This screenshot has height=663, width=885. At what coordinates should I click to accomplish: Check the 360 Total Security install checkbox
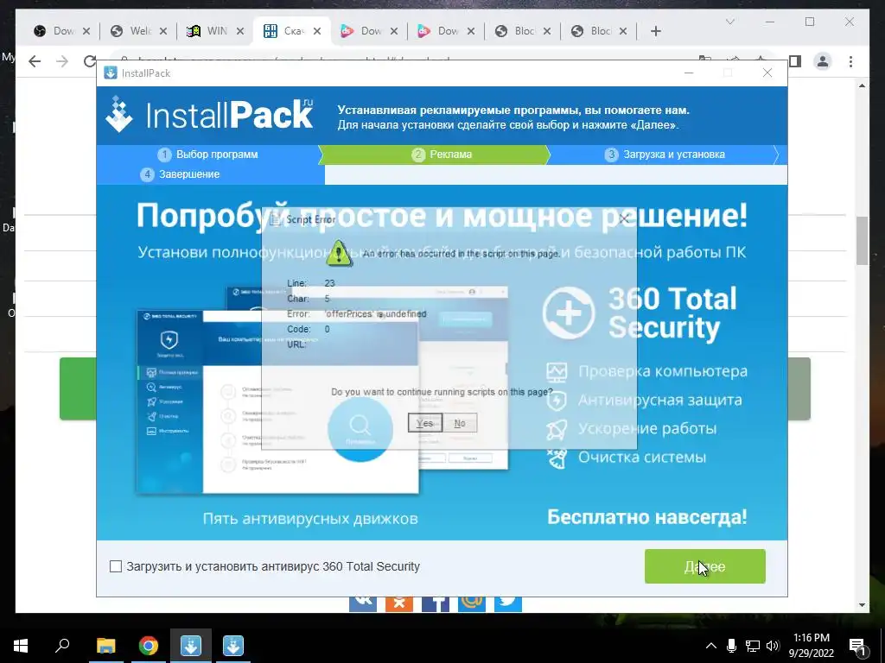tap(116, 566)
